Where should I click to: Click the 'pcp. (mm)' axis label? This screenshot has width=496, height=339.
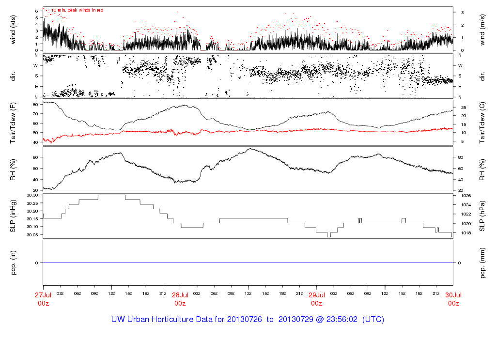(482, 262)
